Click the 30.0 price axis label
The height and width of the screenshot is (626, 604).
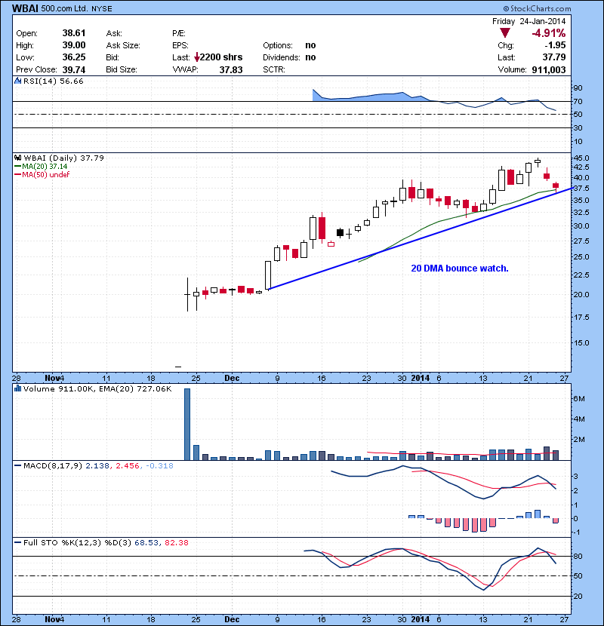click(x=581, y=226)
